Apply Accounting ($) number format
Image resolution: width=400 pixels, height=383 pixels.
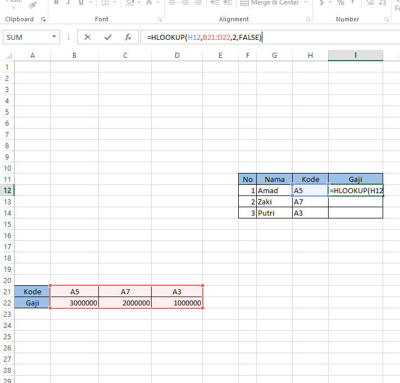click(x=322, y=2)
